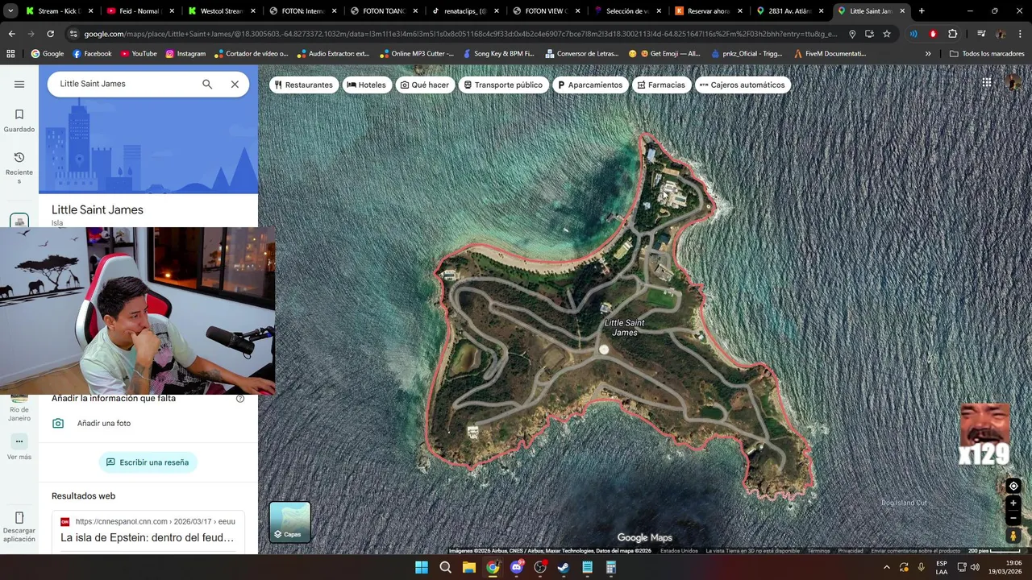Show the bookmarks bar apps grid

point(10,54)
